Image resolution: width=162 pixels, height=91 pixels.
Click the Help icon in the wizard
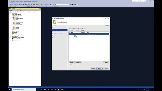106,26
